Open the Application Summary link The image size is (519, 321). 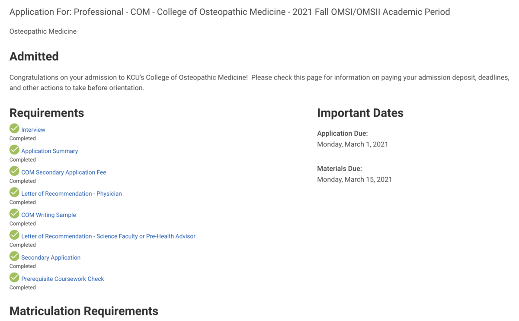(x=50, y=151)
